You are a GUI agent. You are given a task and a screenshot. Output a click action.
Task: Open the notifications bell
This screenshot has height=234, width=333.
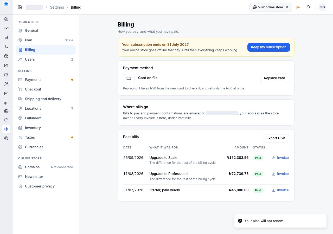click(308, 7)
